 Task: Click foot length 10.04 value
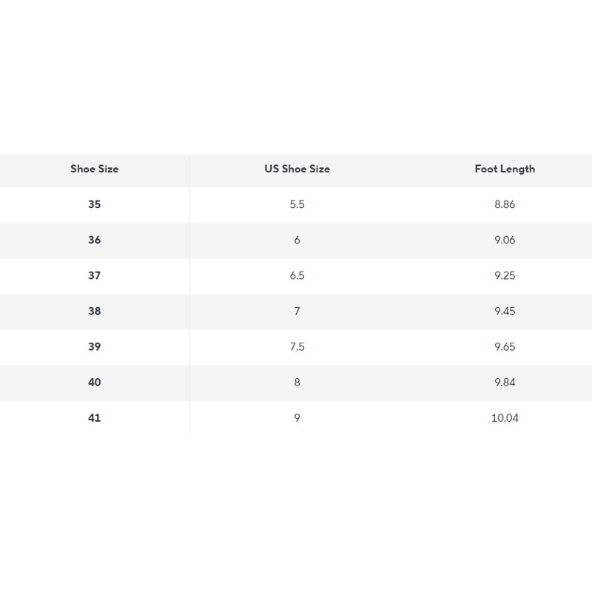tap(505, 417)
